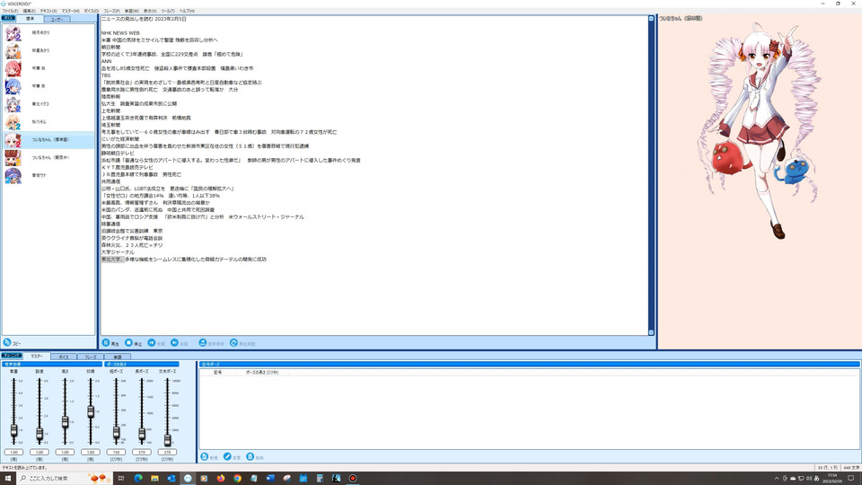This screenshot has width=862, height=485.
Task: Open File Explorer from taskbar
Action: tap(154, 479)
